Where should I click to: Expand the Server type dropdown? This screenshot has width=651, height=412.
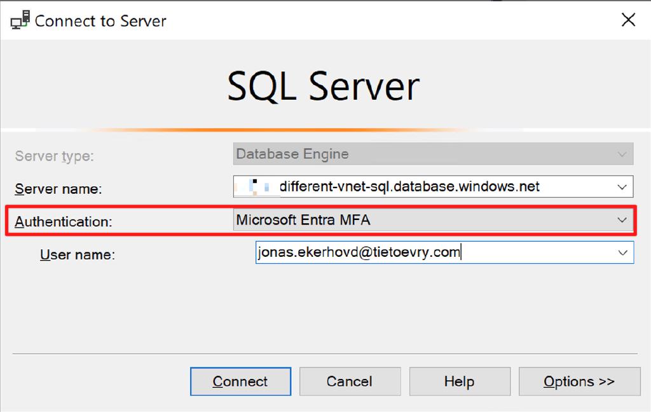[623, 154]
